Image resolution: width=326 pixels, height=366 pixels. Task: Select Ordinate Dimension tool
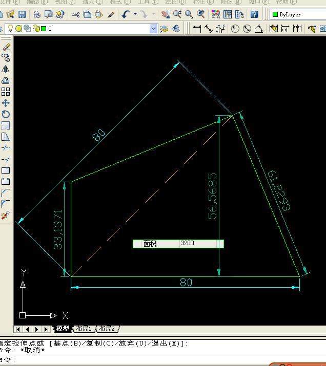tap(220, 29)
